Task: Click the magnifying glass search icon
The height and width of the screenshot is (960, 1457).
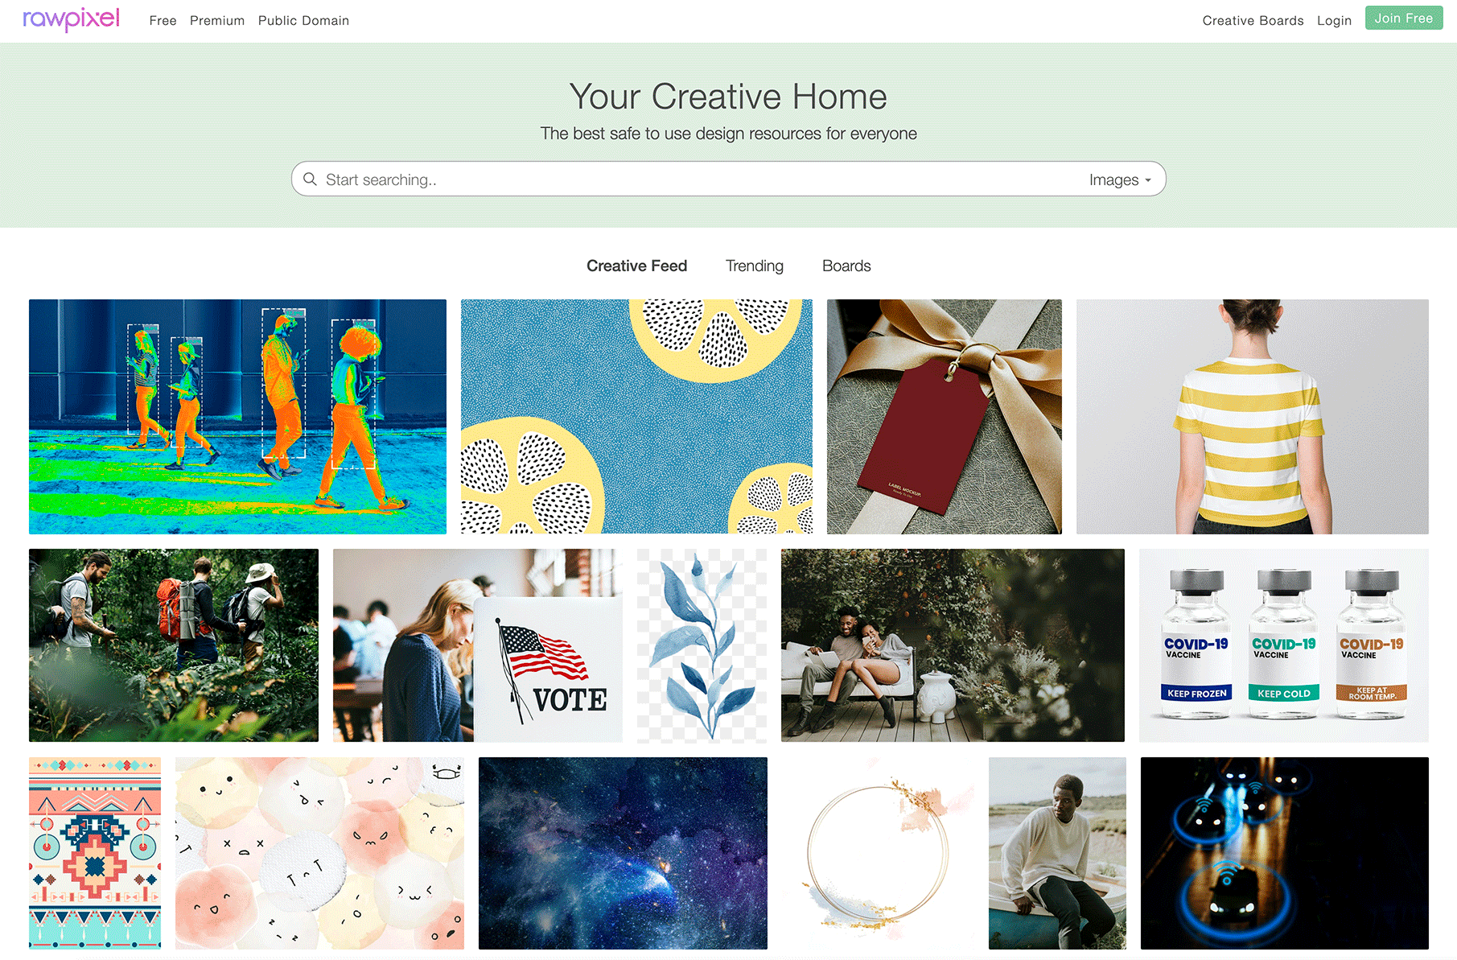Action: (310, 179)
